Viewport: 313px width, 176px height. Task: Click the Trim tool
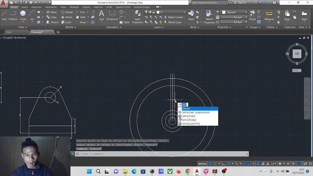tap(80, 12)
